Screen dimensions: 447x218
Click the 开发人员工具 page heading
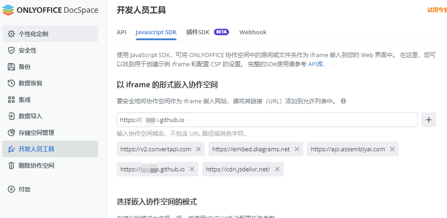point(141,11)
